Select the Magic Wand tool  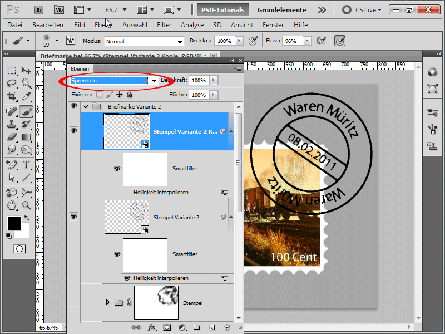pyautogui.click(x=26, y=83)
